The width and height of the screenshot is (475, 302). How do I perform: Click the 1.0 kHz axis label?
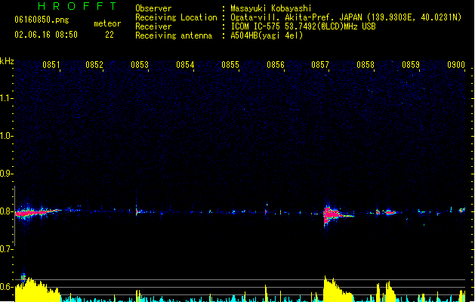[x=6, y=136]
